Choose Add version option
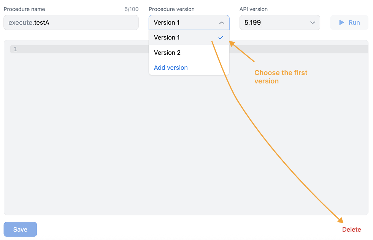Screen dimensions: 373x240 pos(171,67)
